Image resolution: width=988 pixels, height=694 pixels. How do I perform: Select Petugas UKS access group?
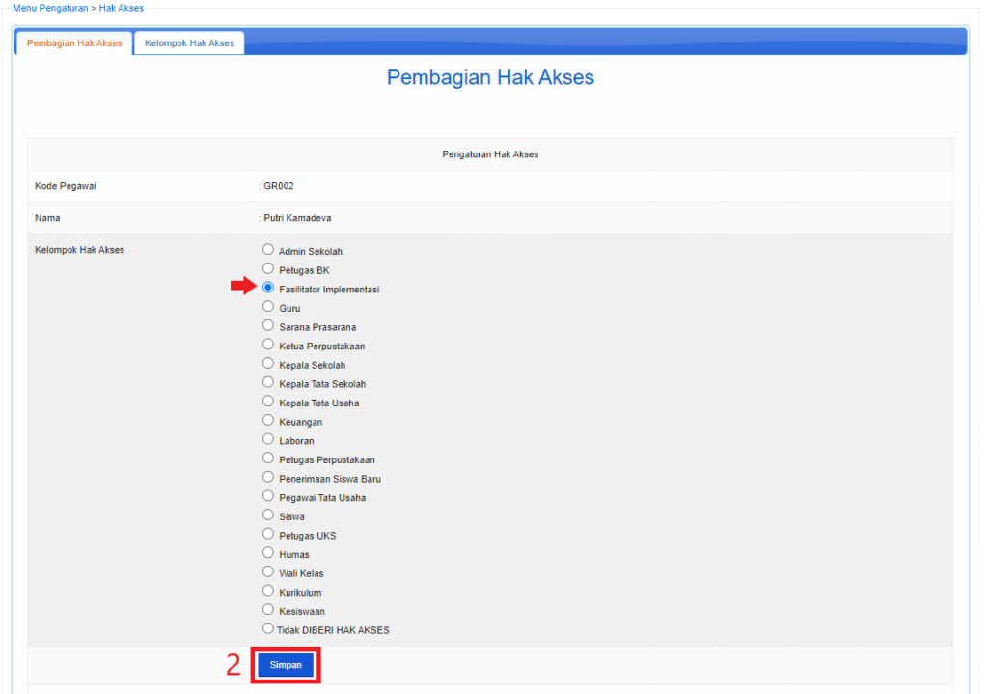coord(267,535)
